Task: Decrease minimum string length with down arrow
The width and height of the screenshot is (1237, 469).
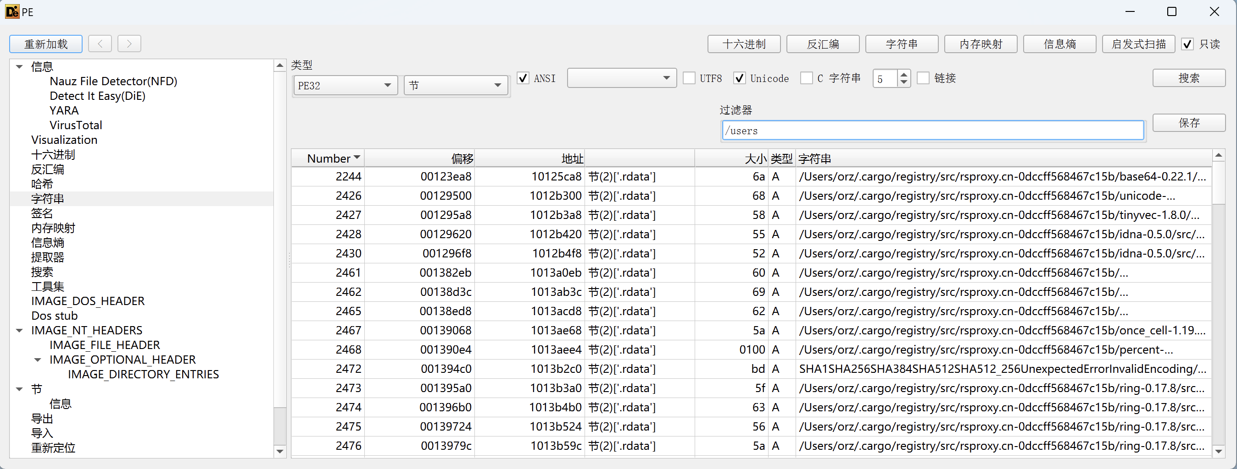Action: pos(904,82)
